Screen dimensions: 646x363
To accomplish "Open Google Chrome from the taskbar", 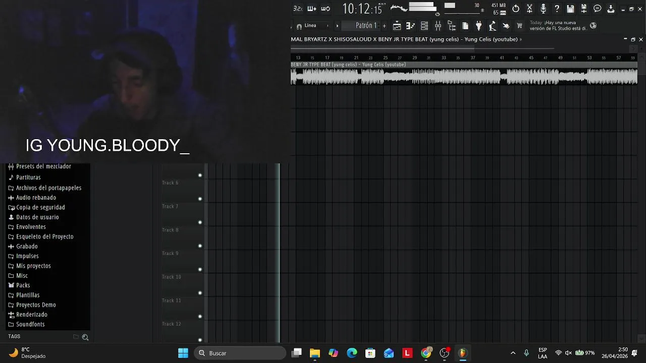I will coord(426,353).
